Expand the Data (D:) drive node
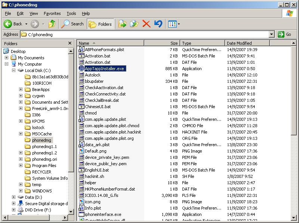The width and height of the screenshot is (299, 223). pyautogui.click(x=13, y=197)
